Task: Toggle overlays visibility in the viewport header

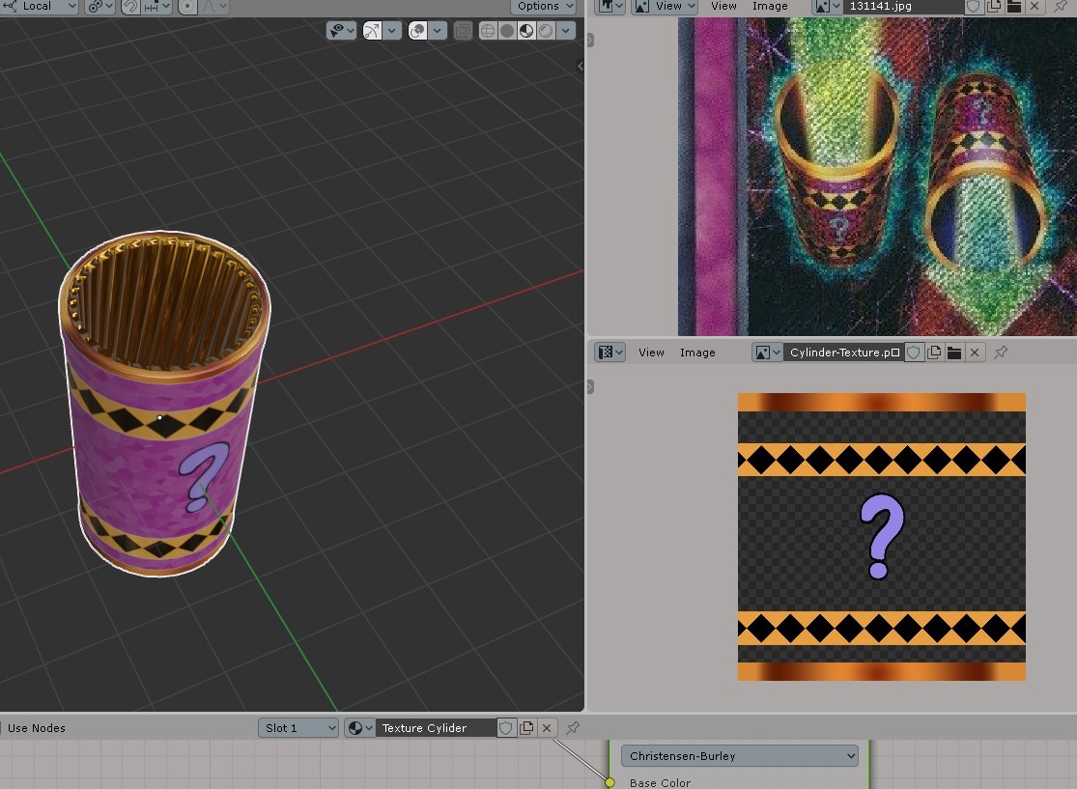Action: point(417,30)
